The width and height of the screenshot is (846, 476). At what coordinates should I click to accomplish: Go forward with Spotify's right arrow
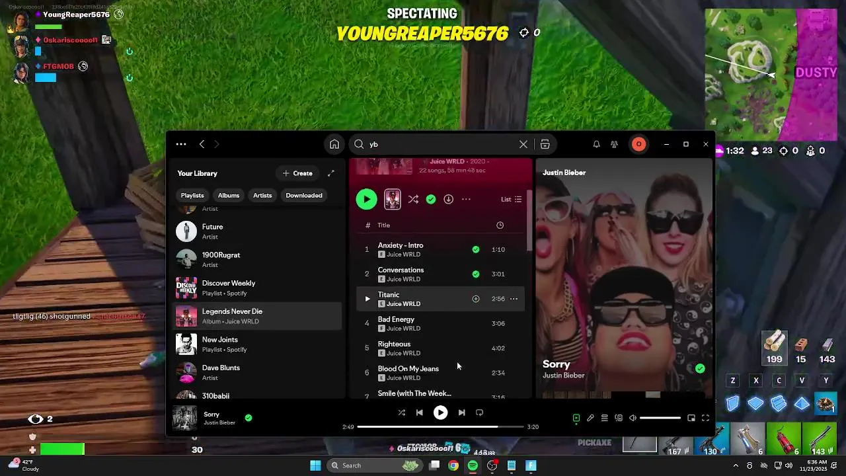(x=216, y=144)
